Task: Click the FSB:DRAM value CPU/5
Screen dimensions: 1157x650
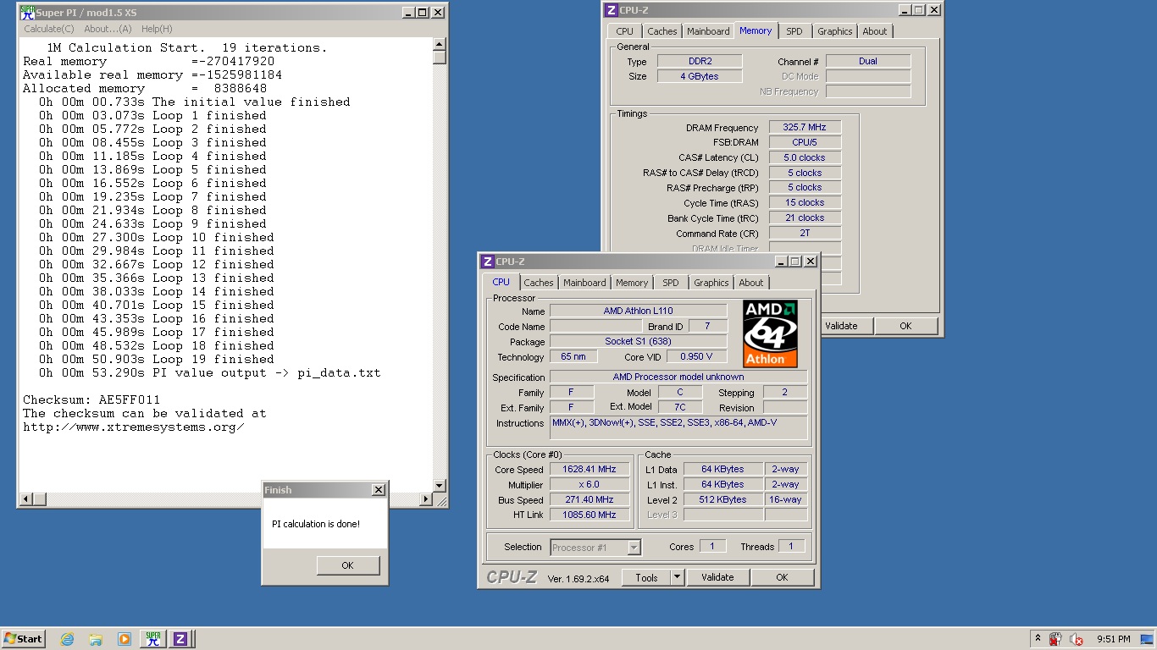Action: pos(805,142)
